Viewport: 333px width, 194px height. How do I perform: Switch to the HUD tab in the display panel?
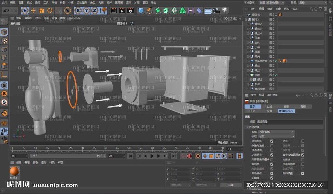point(253,111)
